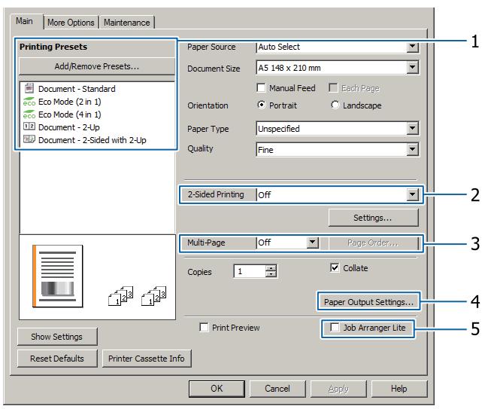This screenshot has width=485, height=409.
Task: Decrease copies with the down arrow
Action: (x=271, y=274)
